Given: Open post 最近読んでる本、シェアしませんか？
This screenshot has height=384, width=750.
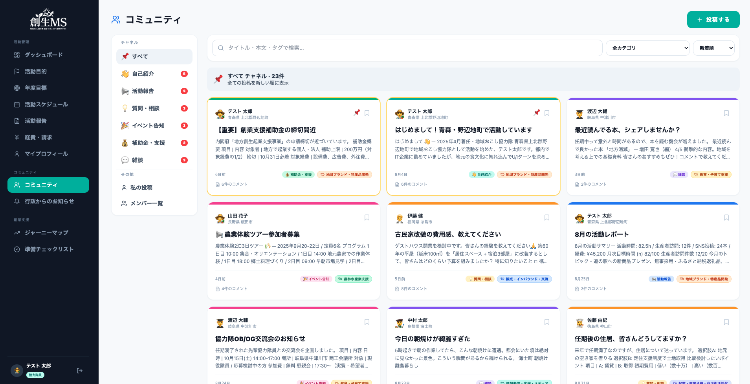Looking at the screenshot, I should click(x=627, y=130).
